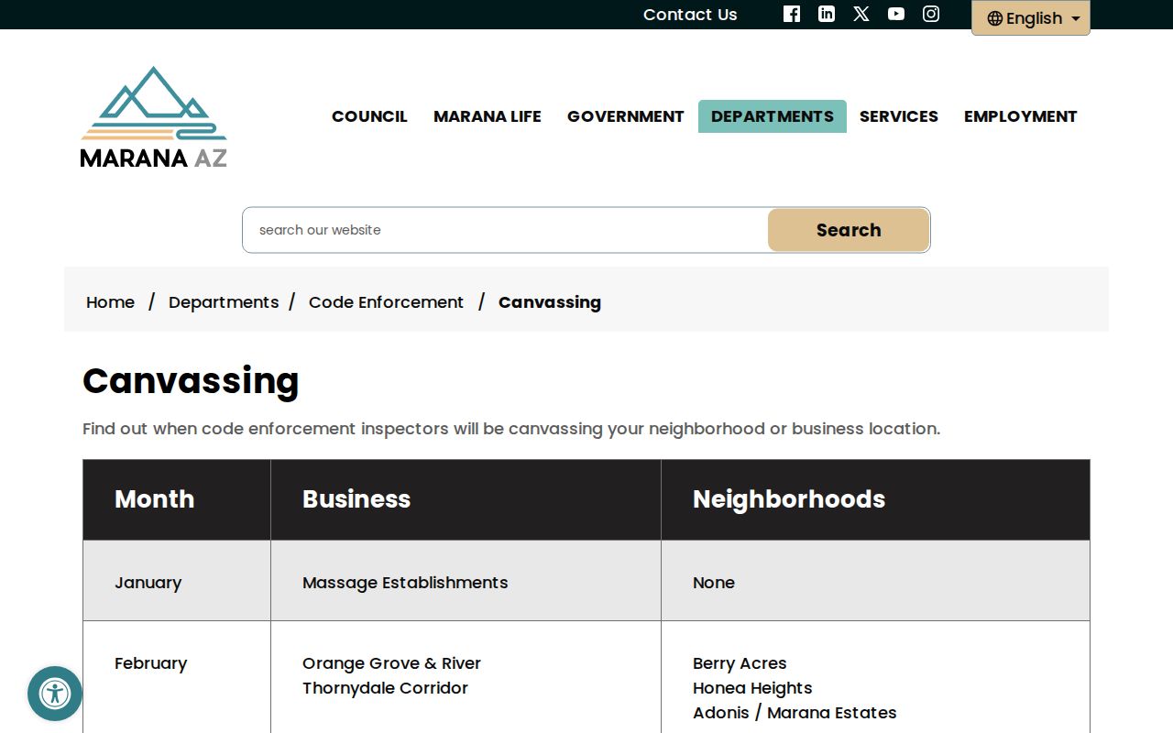
Task: Click Thornydale Corridor text
Action: 385,688
